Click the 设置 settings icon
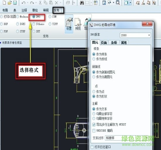Image resolution: width=161 pixels, height=150 pixels. point(69,24)
